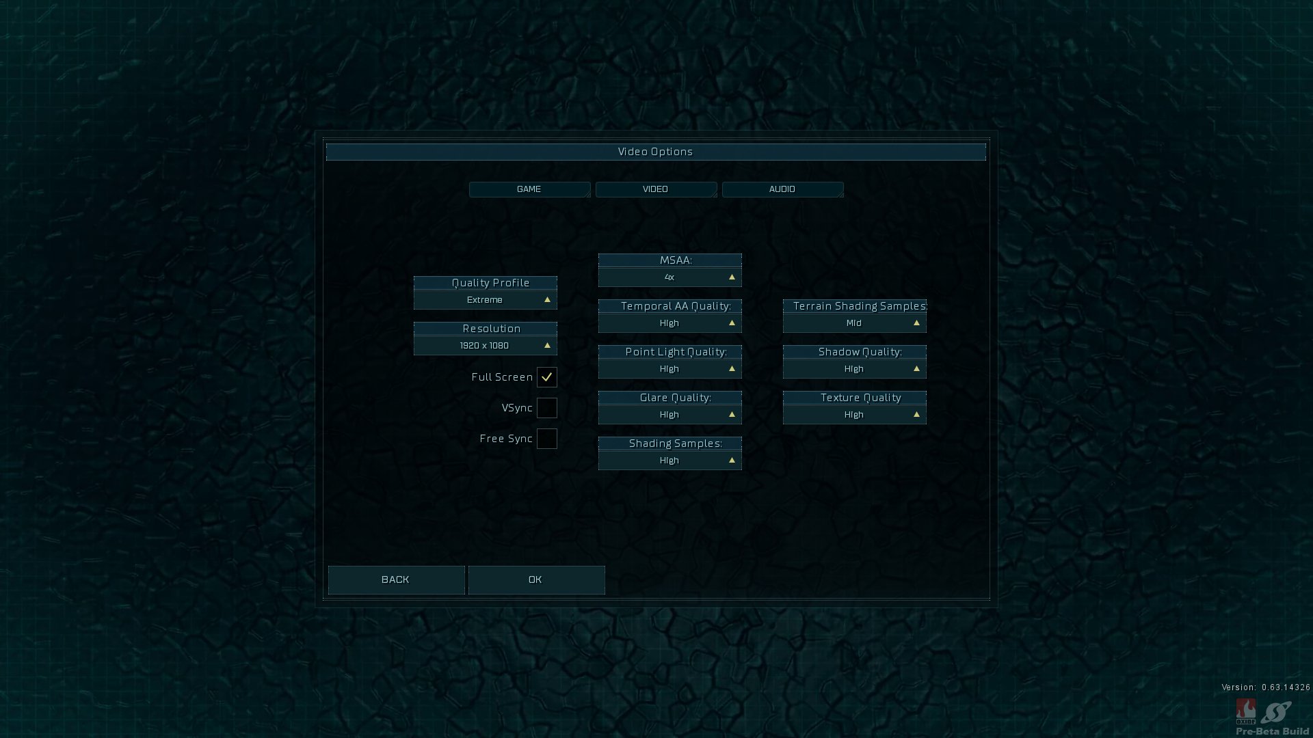The image size is (1313, 738).
Task: Switch to the AUDIO tab
Action: [x=782, y=189]
